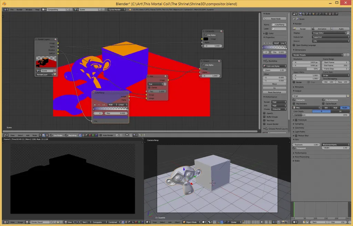
Task: Click the Animation render button
Action: point(322,29)
